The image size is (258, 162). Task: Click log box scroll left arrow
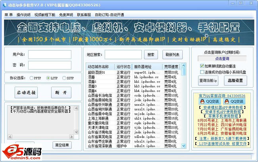coord(10,137)
